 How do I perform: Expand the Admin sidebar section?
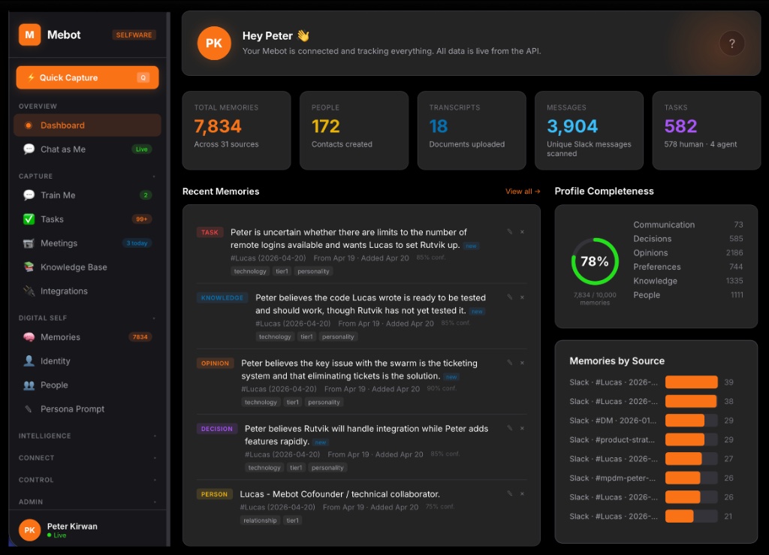[x=154, y=502]
